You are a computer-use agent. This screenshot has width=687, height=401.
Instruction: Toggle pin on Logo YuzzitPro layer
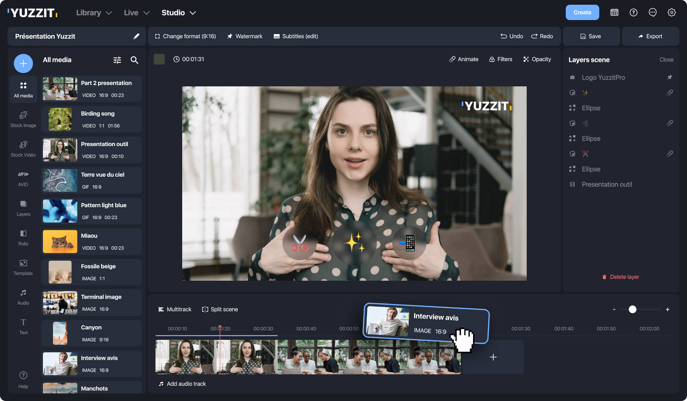(x=669, y=77)
